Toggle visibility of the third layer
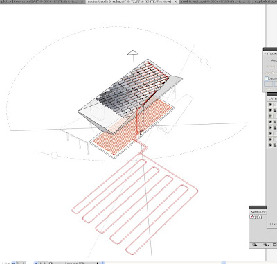277x264 pixels. pos(270,116)
